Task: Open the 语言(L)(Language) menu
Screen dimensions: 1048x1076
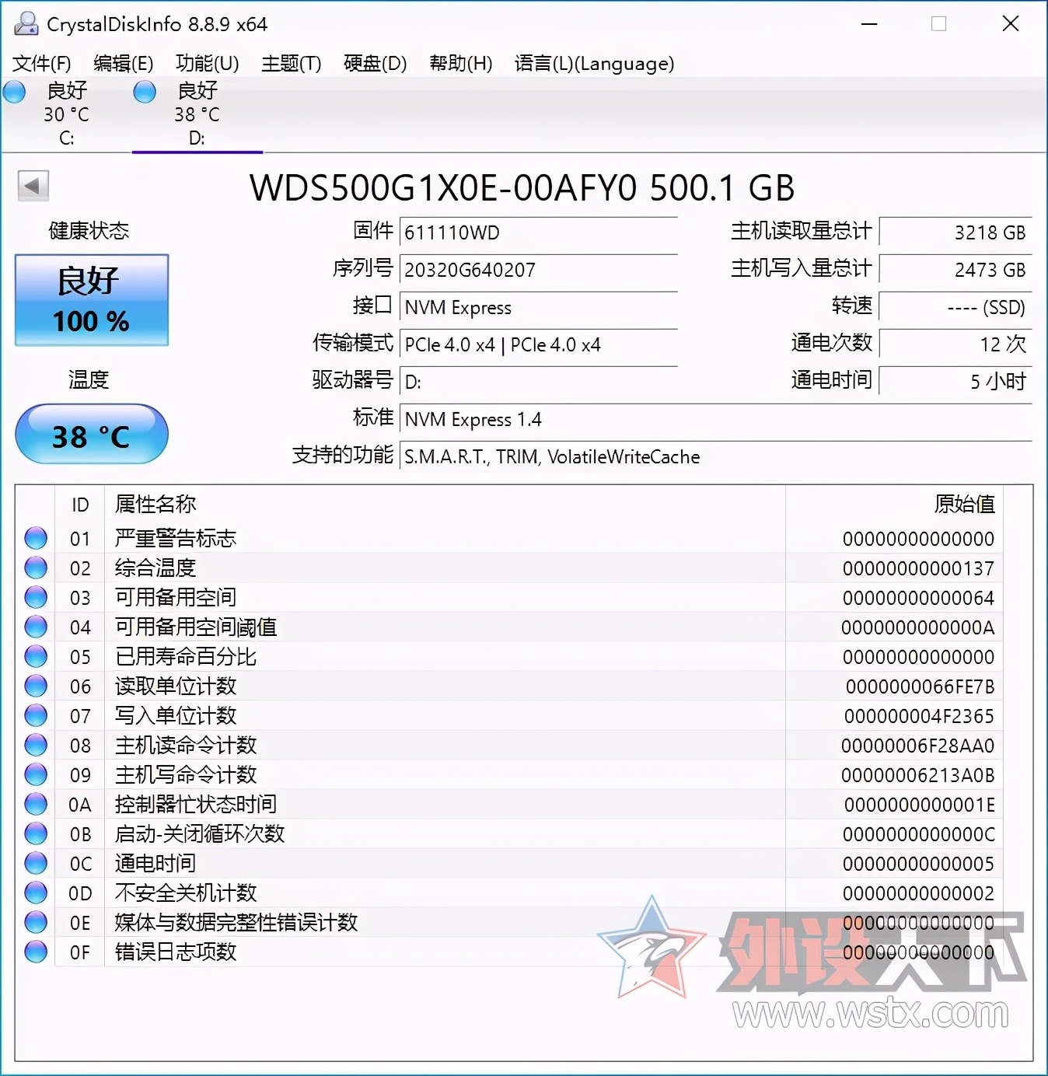Action: pyautogui.click(x=593, y=64)
